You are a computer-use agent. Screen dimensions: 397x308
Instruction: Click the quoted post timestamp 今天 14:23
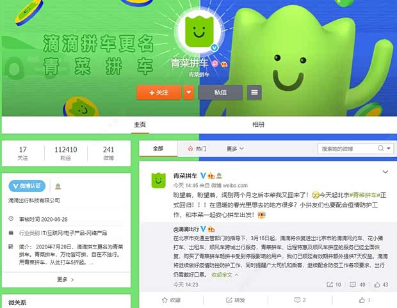pos(186,285)
